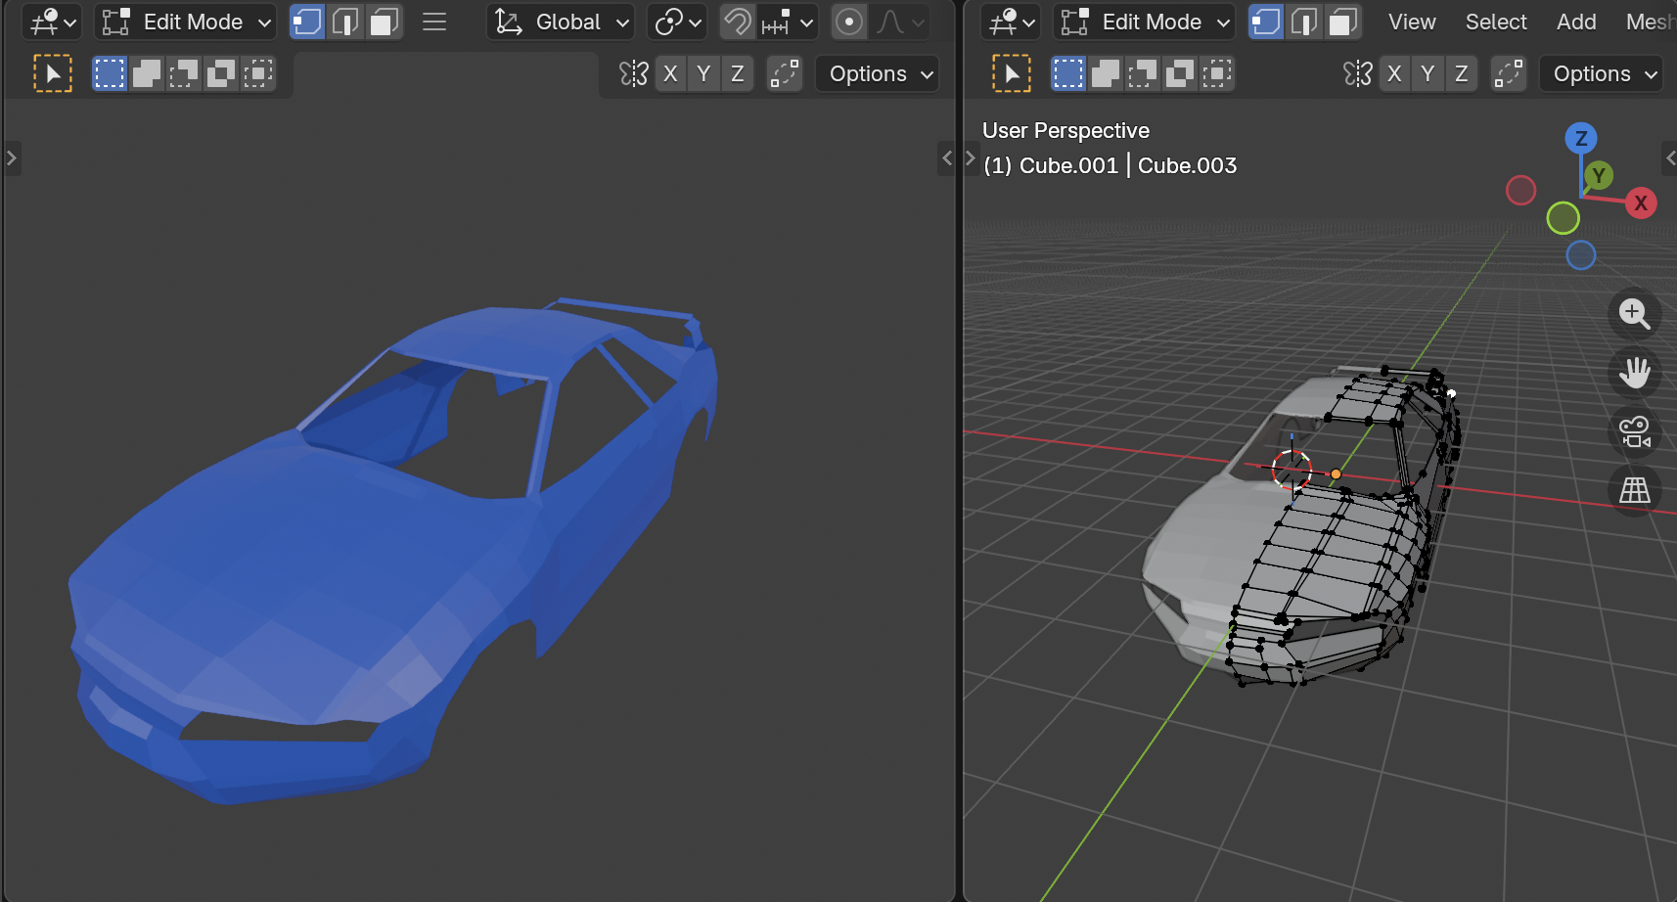Toggle snapping magnet icon

(738, 22)
